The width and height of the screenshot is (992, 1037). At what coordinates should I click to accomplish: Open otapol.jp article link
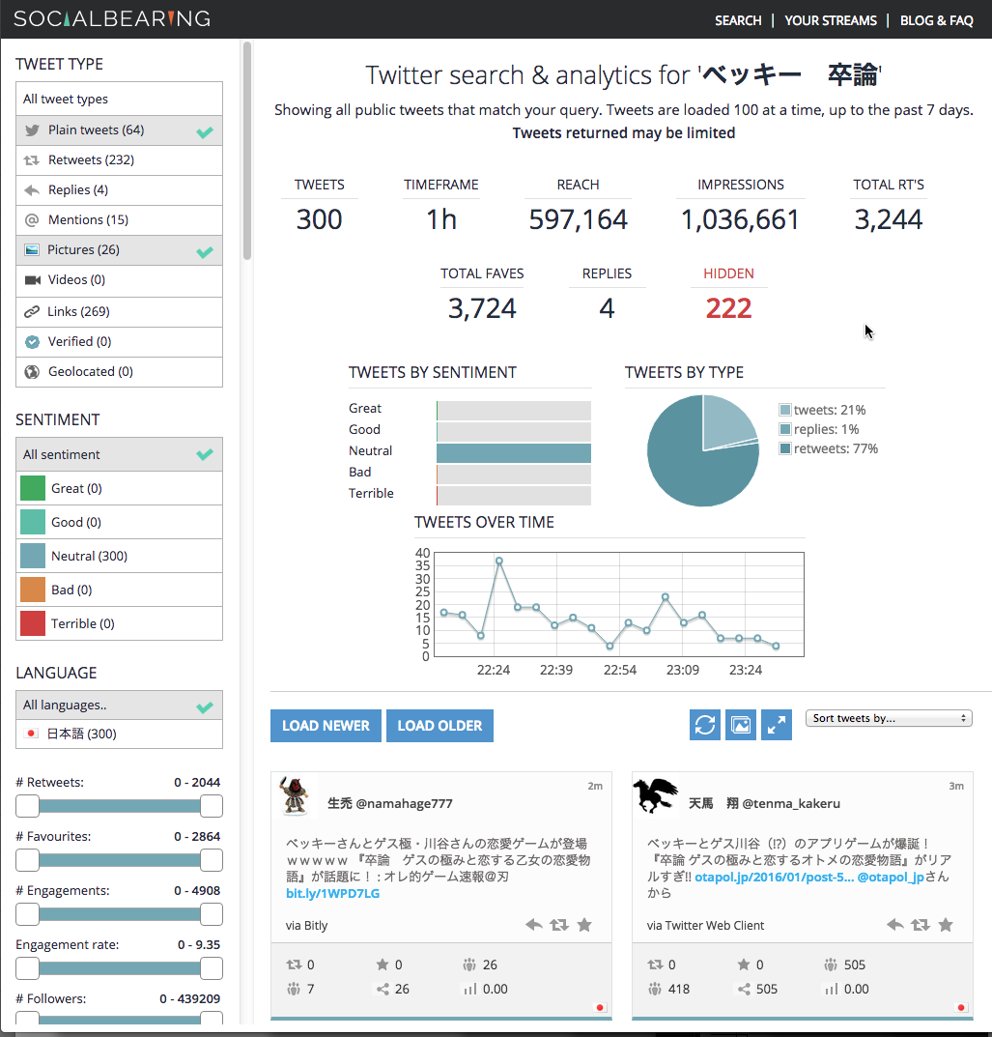pyautogui.click(x=774, y=877)
